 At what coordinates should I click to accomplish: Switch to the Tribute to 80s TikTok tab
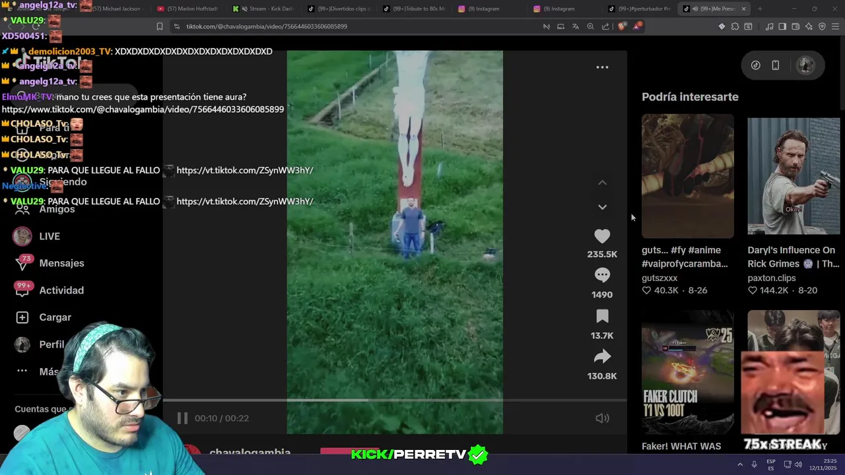(x=416, y=9)
